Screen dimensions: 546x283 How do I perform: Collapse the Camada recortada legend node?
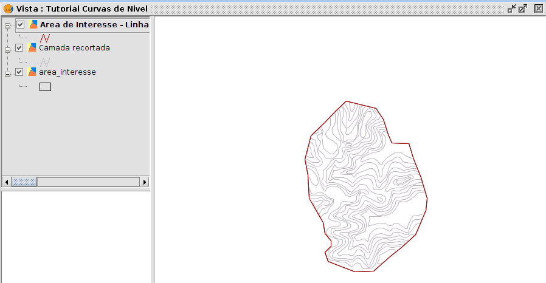tap(7, 49)
